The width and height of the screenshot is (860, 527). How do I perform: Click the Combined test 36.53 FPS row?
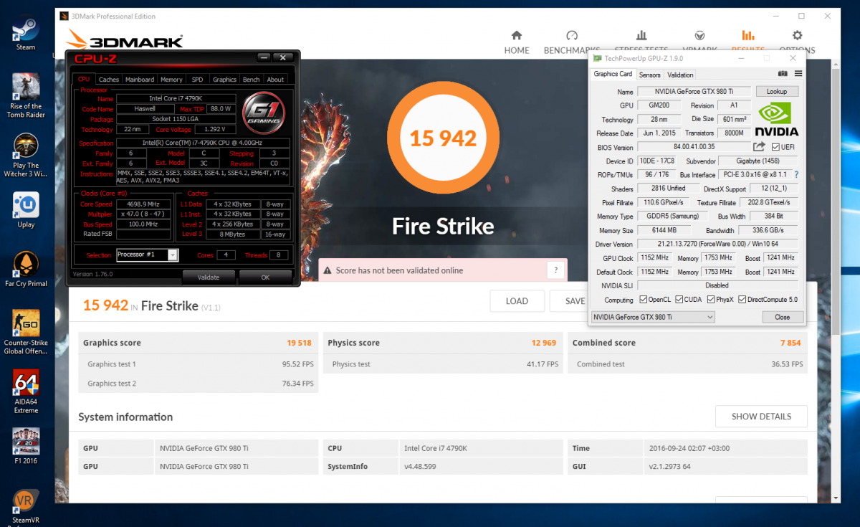point(688,364)
